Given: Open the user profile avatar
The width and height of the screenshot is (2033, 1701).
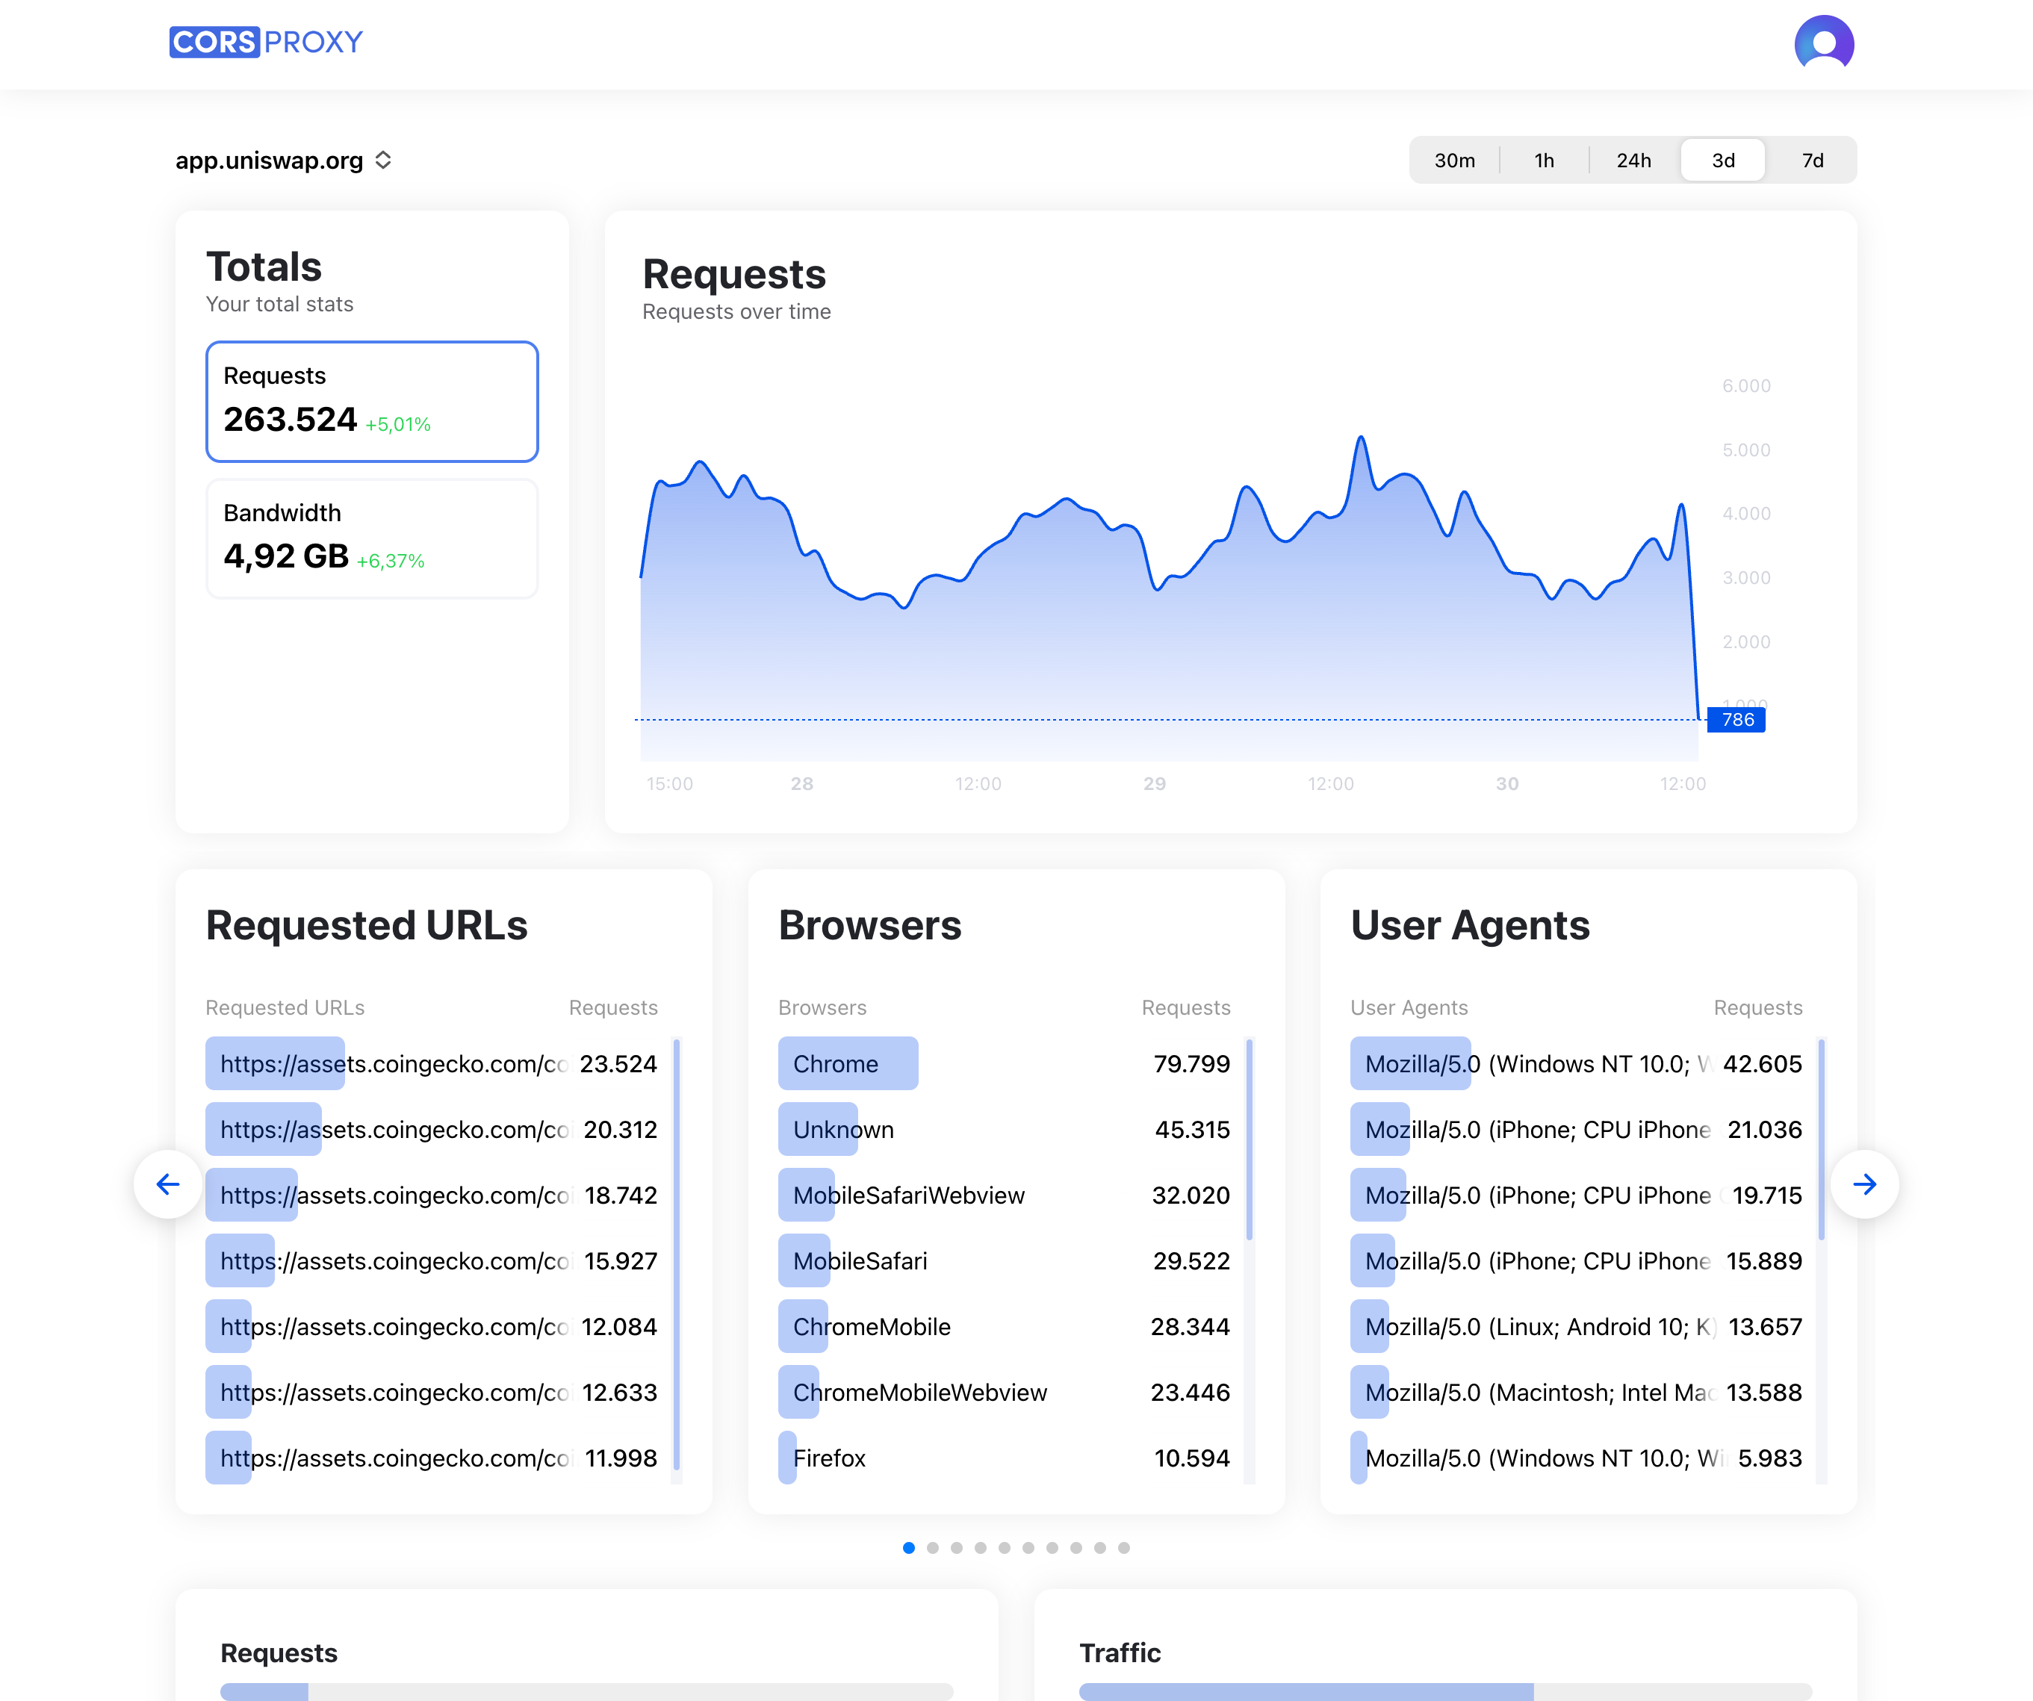Looking at the screenshot, I should (x=1823, y=43).
